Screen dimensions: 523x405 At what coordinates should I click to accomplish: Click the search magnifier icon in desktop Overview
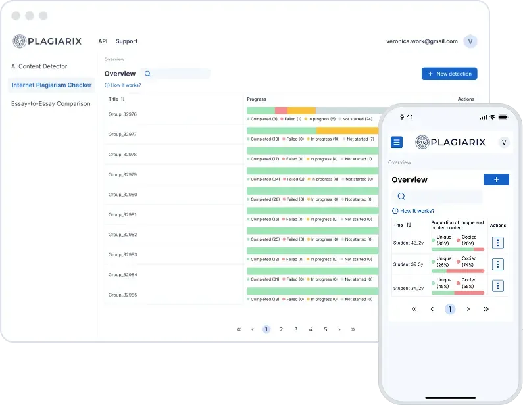147,74
